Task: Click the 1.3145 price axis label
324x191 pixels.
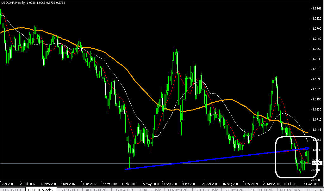Action: click(316, 9)
